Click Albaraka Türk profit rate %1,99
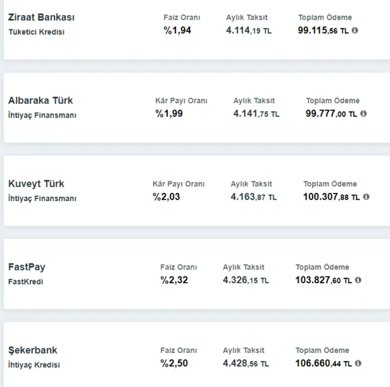This screenshot has width=390, height=387. (169, 113)
